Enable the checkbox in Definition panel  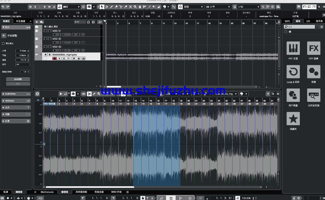coord(3,44)
